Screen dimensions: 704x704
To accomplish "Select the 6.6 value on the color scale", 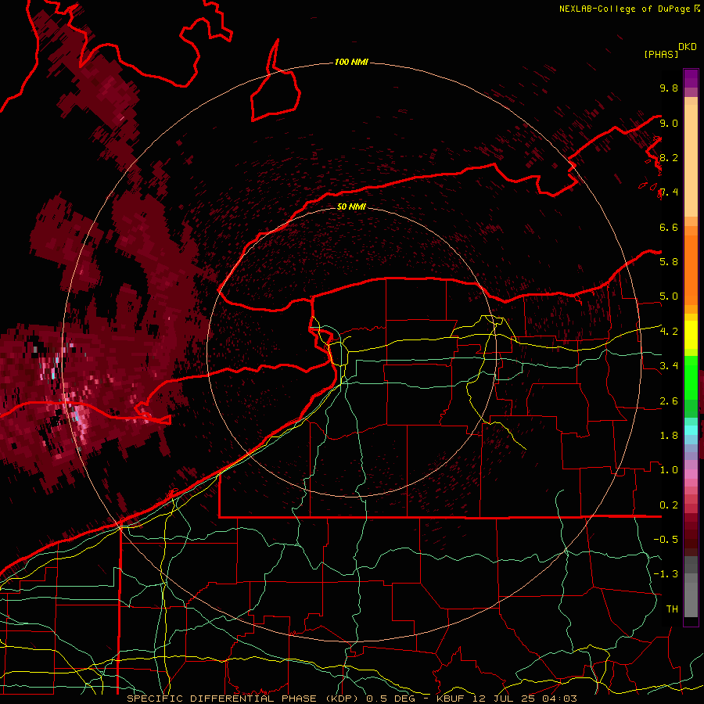I will pos(669,227).
